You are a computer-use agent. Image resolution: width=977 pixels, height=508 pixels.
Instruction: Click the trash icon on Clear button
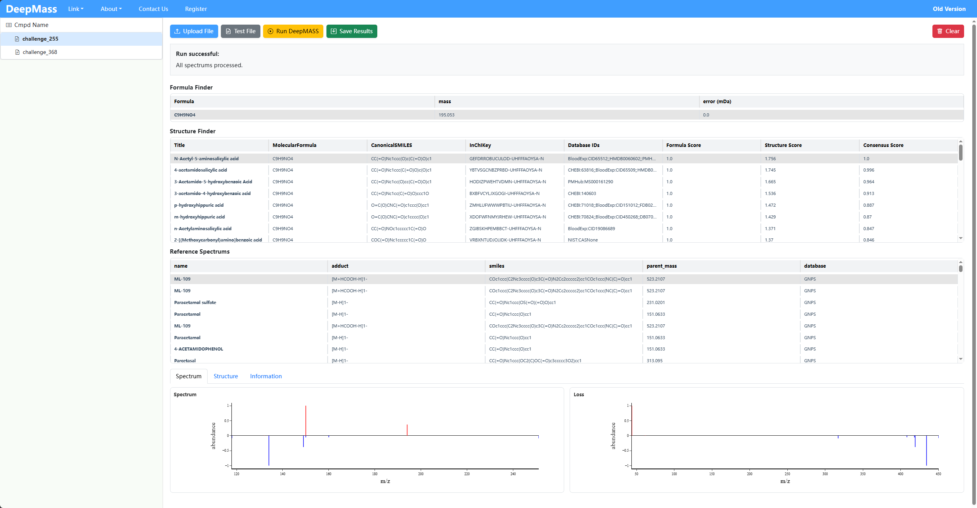[940, 31]
